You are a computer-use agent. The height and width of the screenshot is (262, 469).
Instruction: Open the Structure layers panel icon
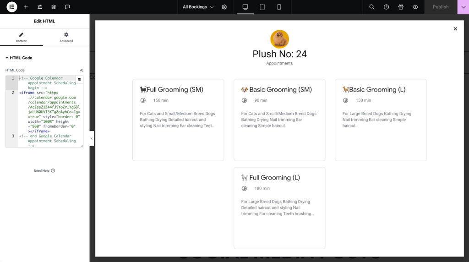(54, 7)
